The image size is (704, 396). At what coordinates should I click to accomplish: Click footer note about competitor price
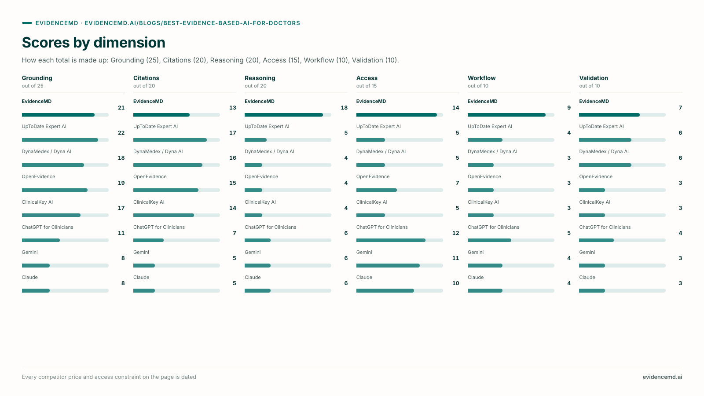[109, 377]
